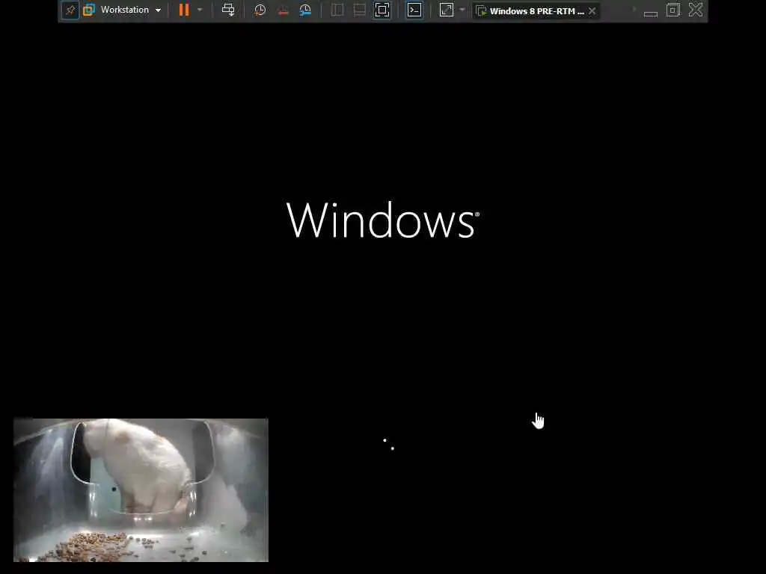Click the stretch guest display icon
The image size is (766, 574).
coord(447,10)
